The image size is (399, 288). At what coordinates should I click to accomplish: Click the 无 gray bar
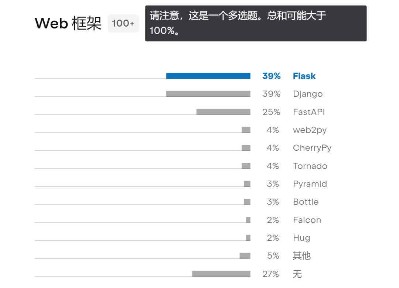click(221, 274)
